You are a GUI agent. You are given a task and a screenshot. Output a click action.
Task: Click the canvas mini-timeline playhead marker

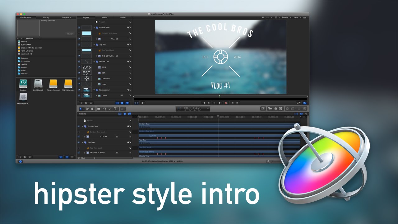[219, 96]
